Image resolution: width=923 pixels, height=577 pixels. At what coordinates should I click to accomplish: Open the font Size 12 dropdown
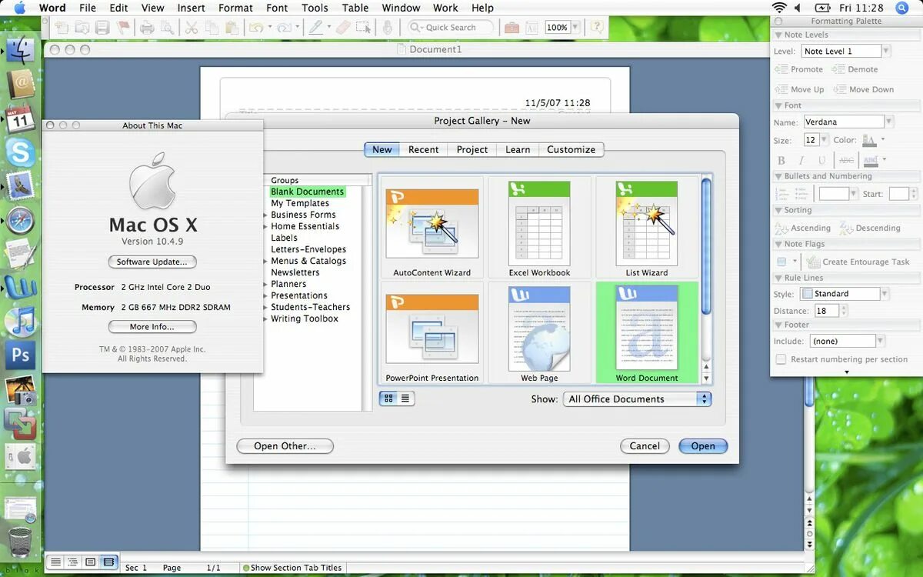click(824, 140)
